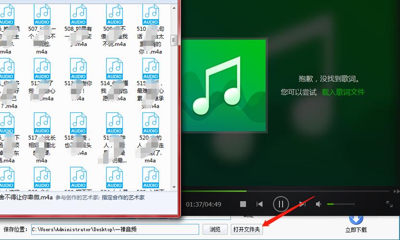The height and width of the screenshot is (240, 400).
Task: Select the audio file numbered 518
Action: pyautogui.click(x=78, y=135)
